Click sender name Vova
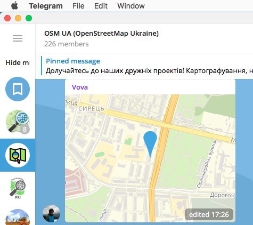 pyautogui.click(x=80, y=87)
